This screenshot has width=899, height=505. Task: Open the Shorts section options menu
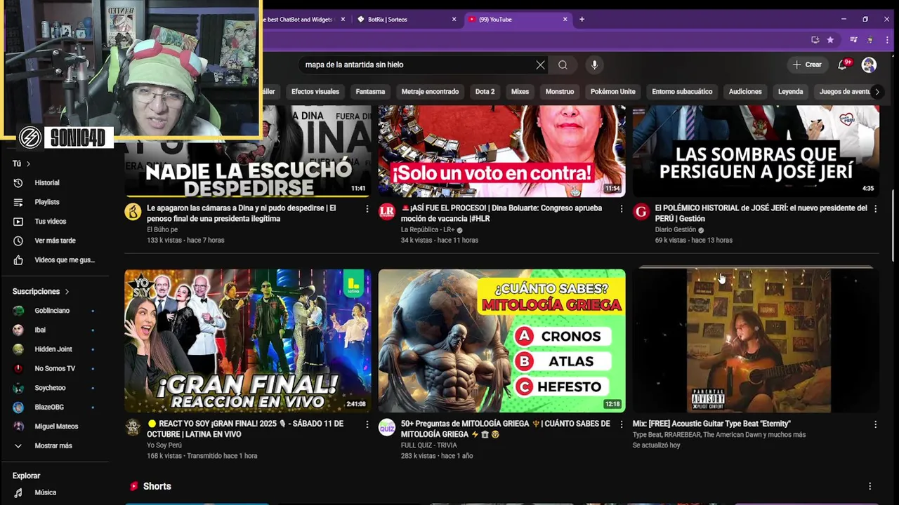(870, 486)
